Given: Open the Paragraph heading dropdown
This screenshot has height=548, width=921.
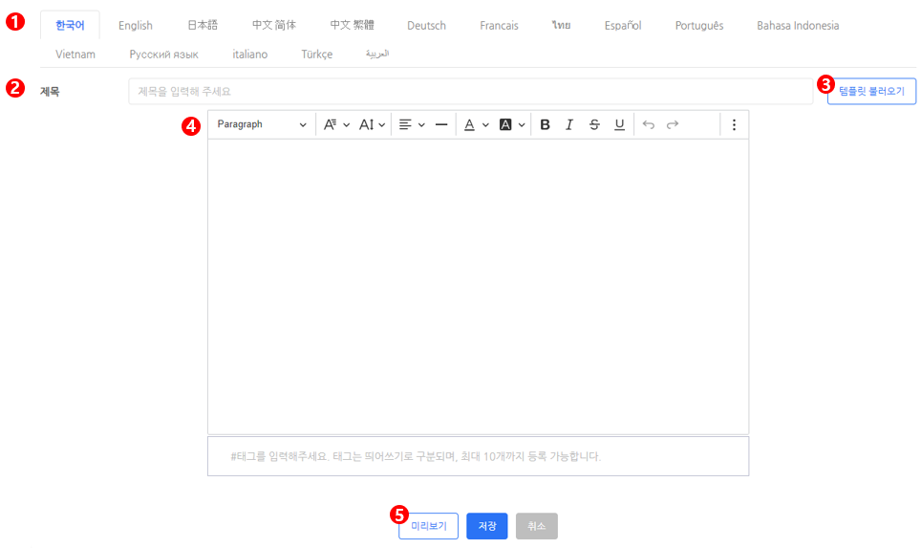Looking at the screenshot, I should (x=262, y=124).
